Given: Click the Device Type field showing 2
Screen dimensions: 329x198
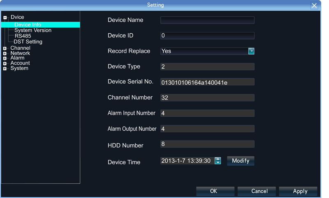Looking at the screenshot, I should tap(207, 67).
